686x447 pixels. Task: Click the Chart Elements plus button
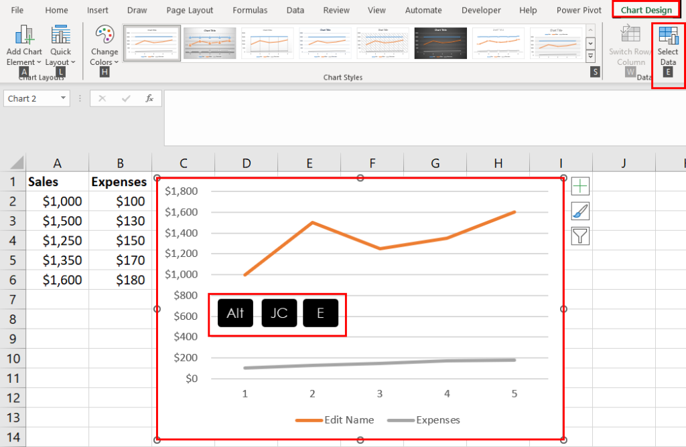point(580,187)
